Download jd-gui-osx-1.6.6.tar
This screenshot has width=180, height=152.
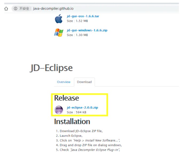(x=83, y=16)
